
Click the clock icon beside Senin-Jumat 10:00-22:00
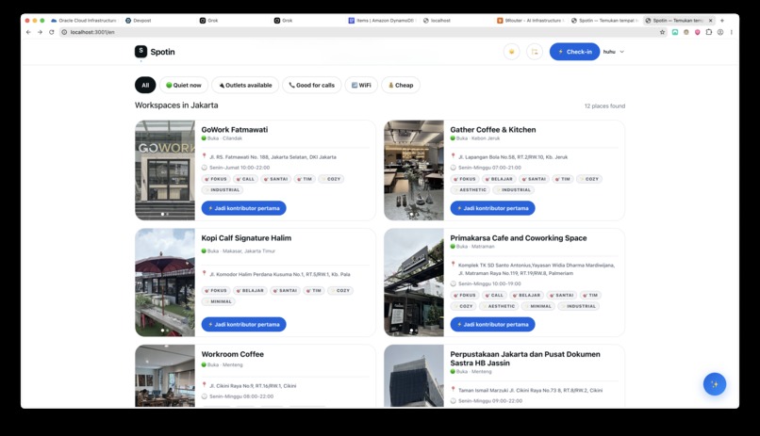[204, 168]
